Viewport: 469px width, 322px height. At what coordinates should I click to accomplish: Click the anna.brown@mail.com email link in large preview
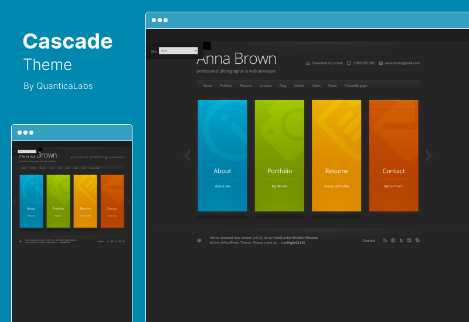click(x=402, y=63)
